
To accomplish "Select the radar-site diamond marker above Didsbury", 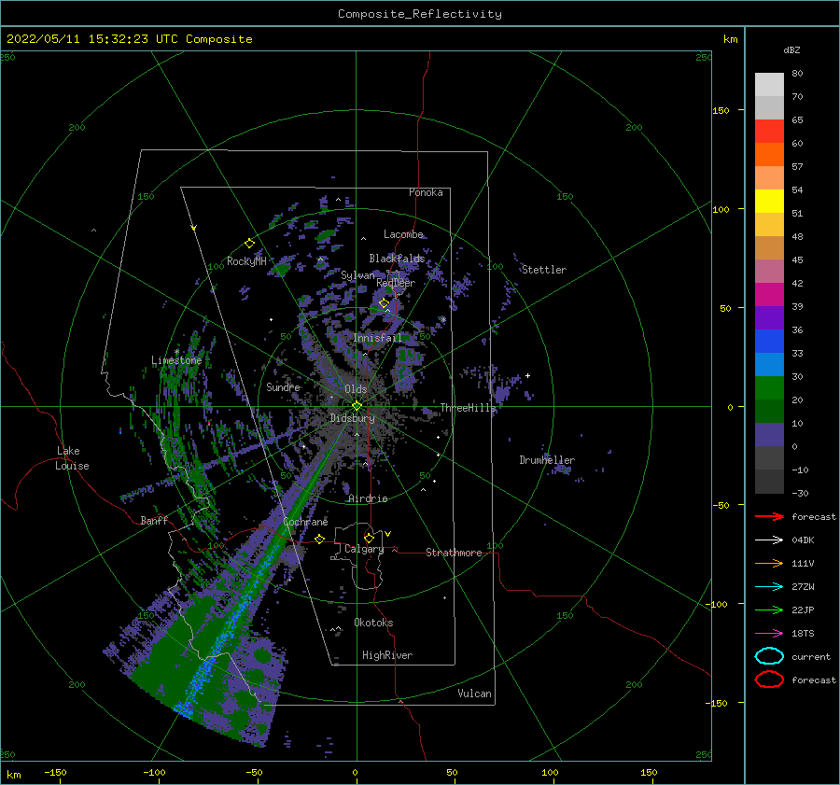I will click(357, 406).
